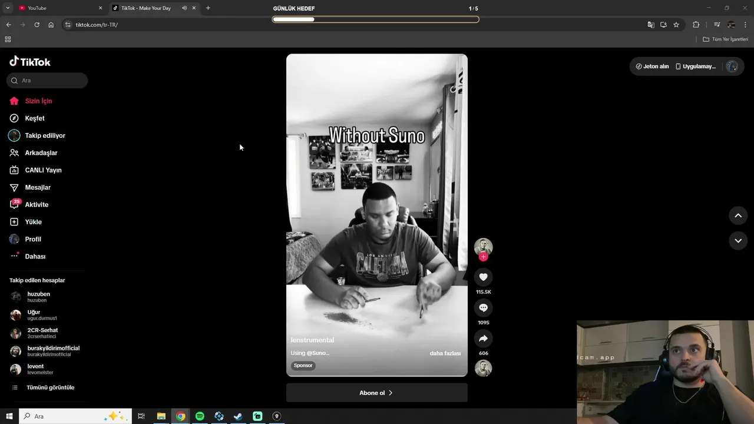The width and height of the screenshot is (754, 424).
Task: Share the video using the arrow icon
Action: point(483,339)
